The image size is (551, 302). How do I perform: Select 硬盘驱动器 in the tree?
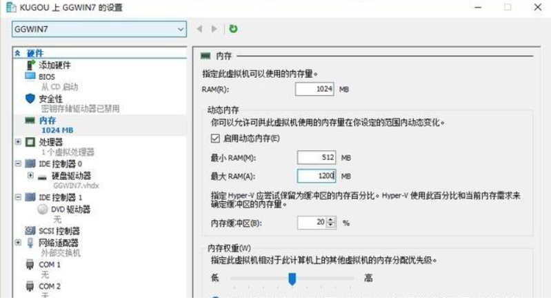71,176
